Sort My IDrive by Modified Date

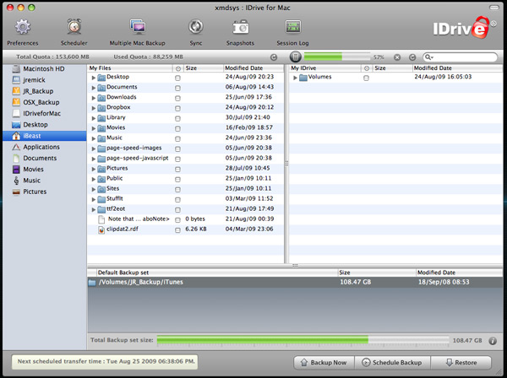click(457, 68)
